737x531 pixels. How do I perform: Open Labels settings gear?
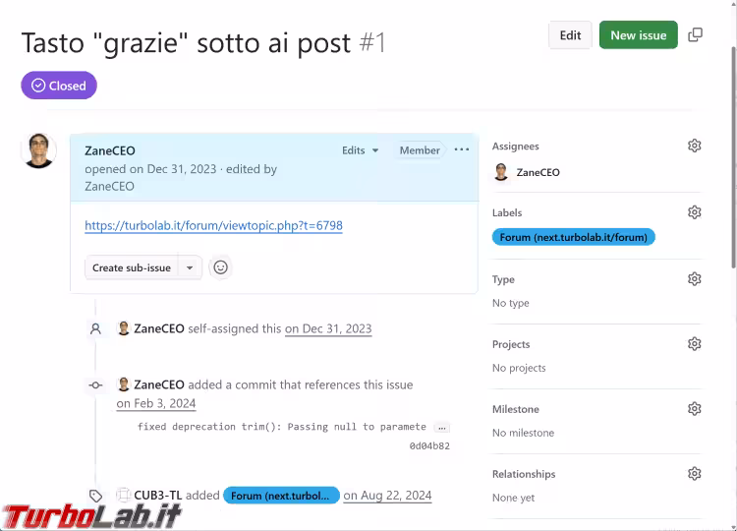point(694,212)
